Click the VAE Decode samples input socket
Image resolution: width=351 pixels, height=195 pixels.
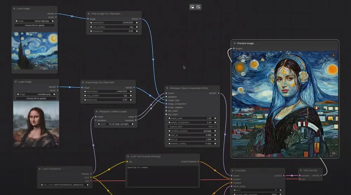[300, 176]
